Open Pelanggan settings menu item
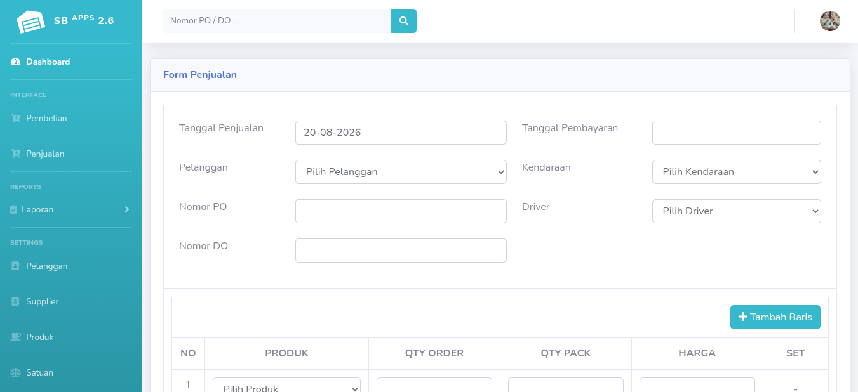 71,266
